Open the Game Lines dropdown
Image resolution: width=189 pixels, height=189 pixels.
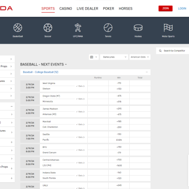click(114, 57)
